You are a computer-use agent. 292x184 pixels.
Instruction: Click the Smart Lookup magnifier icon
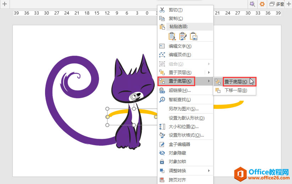(x=162, y=99)
